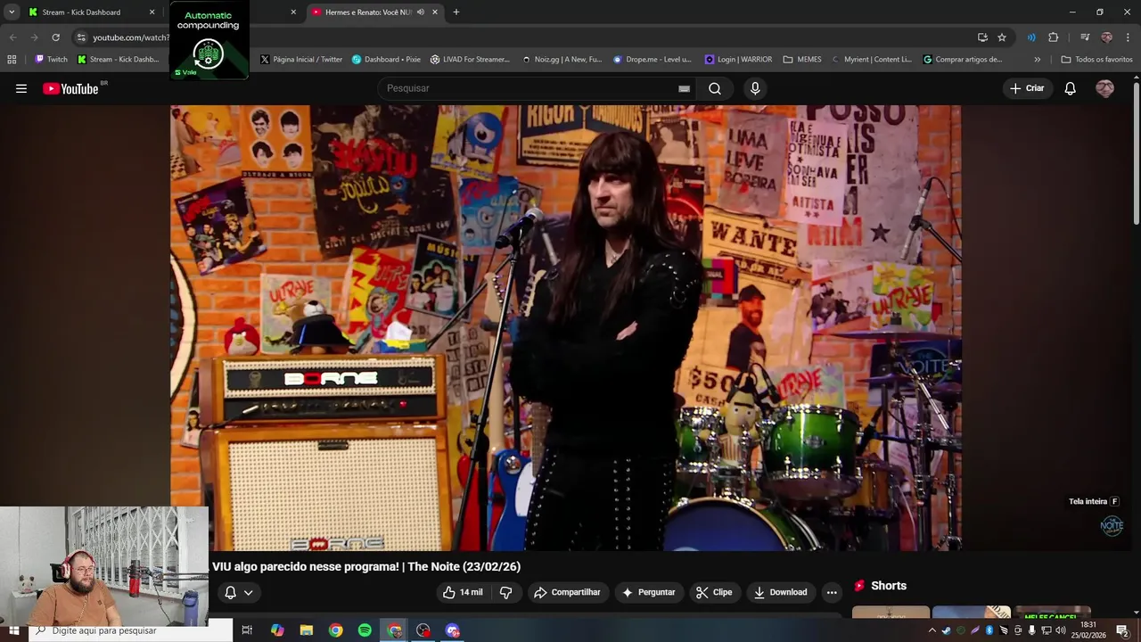Open the media controls toolbar icon
The width and height of the screenshot is (1141, 642).
click(x=1085, y=37)
